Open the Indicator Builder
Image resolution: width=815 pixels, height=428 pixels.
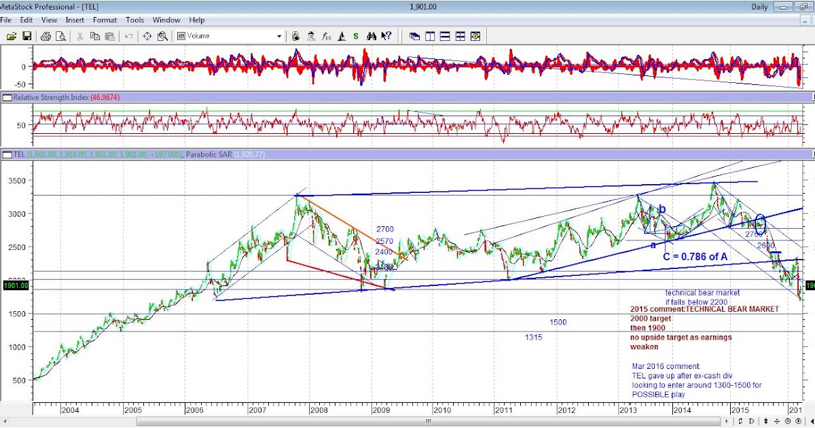(x=326, y=35)
